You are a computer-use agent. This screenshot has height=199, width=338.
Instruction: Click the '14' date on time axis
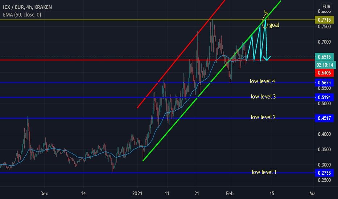point(83,194)
